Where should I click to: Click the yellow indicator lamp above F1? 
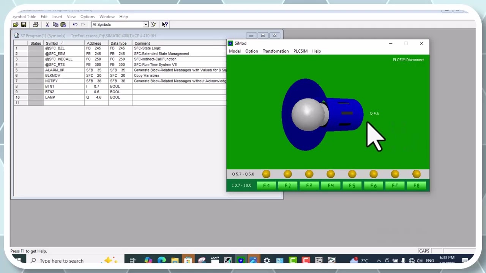point(266,174)
